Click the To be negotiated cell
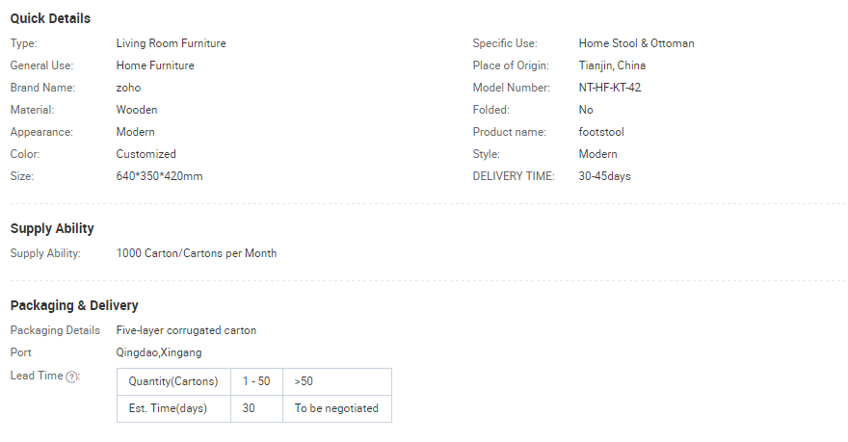Image resolution: width=848 pixels, height=442 pixels. click(337, 408)
